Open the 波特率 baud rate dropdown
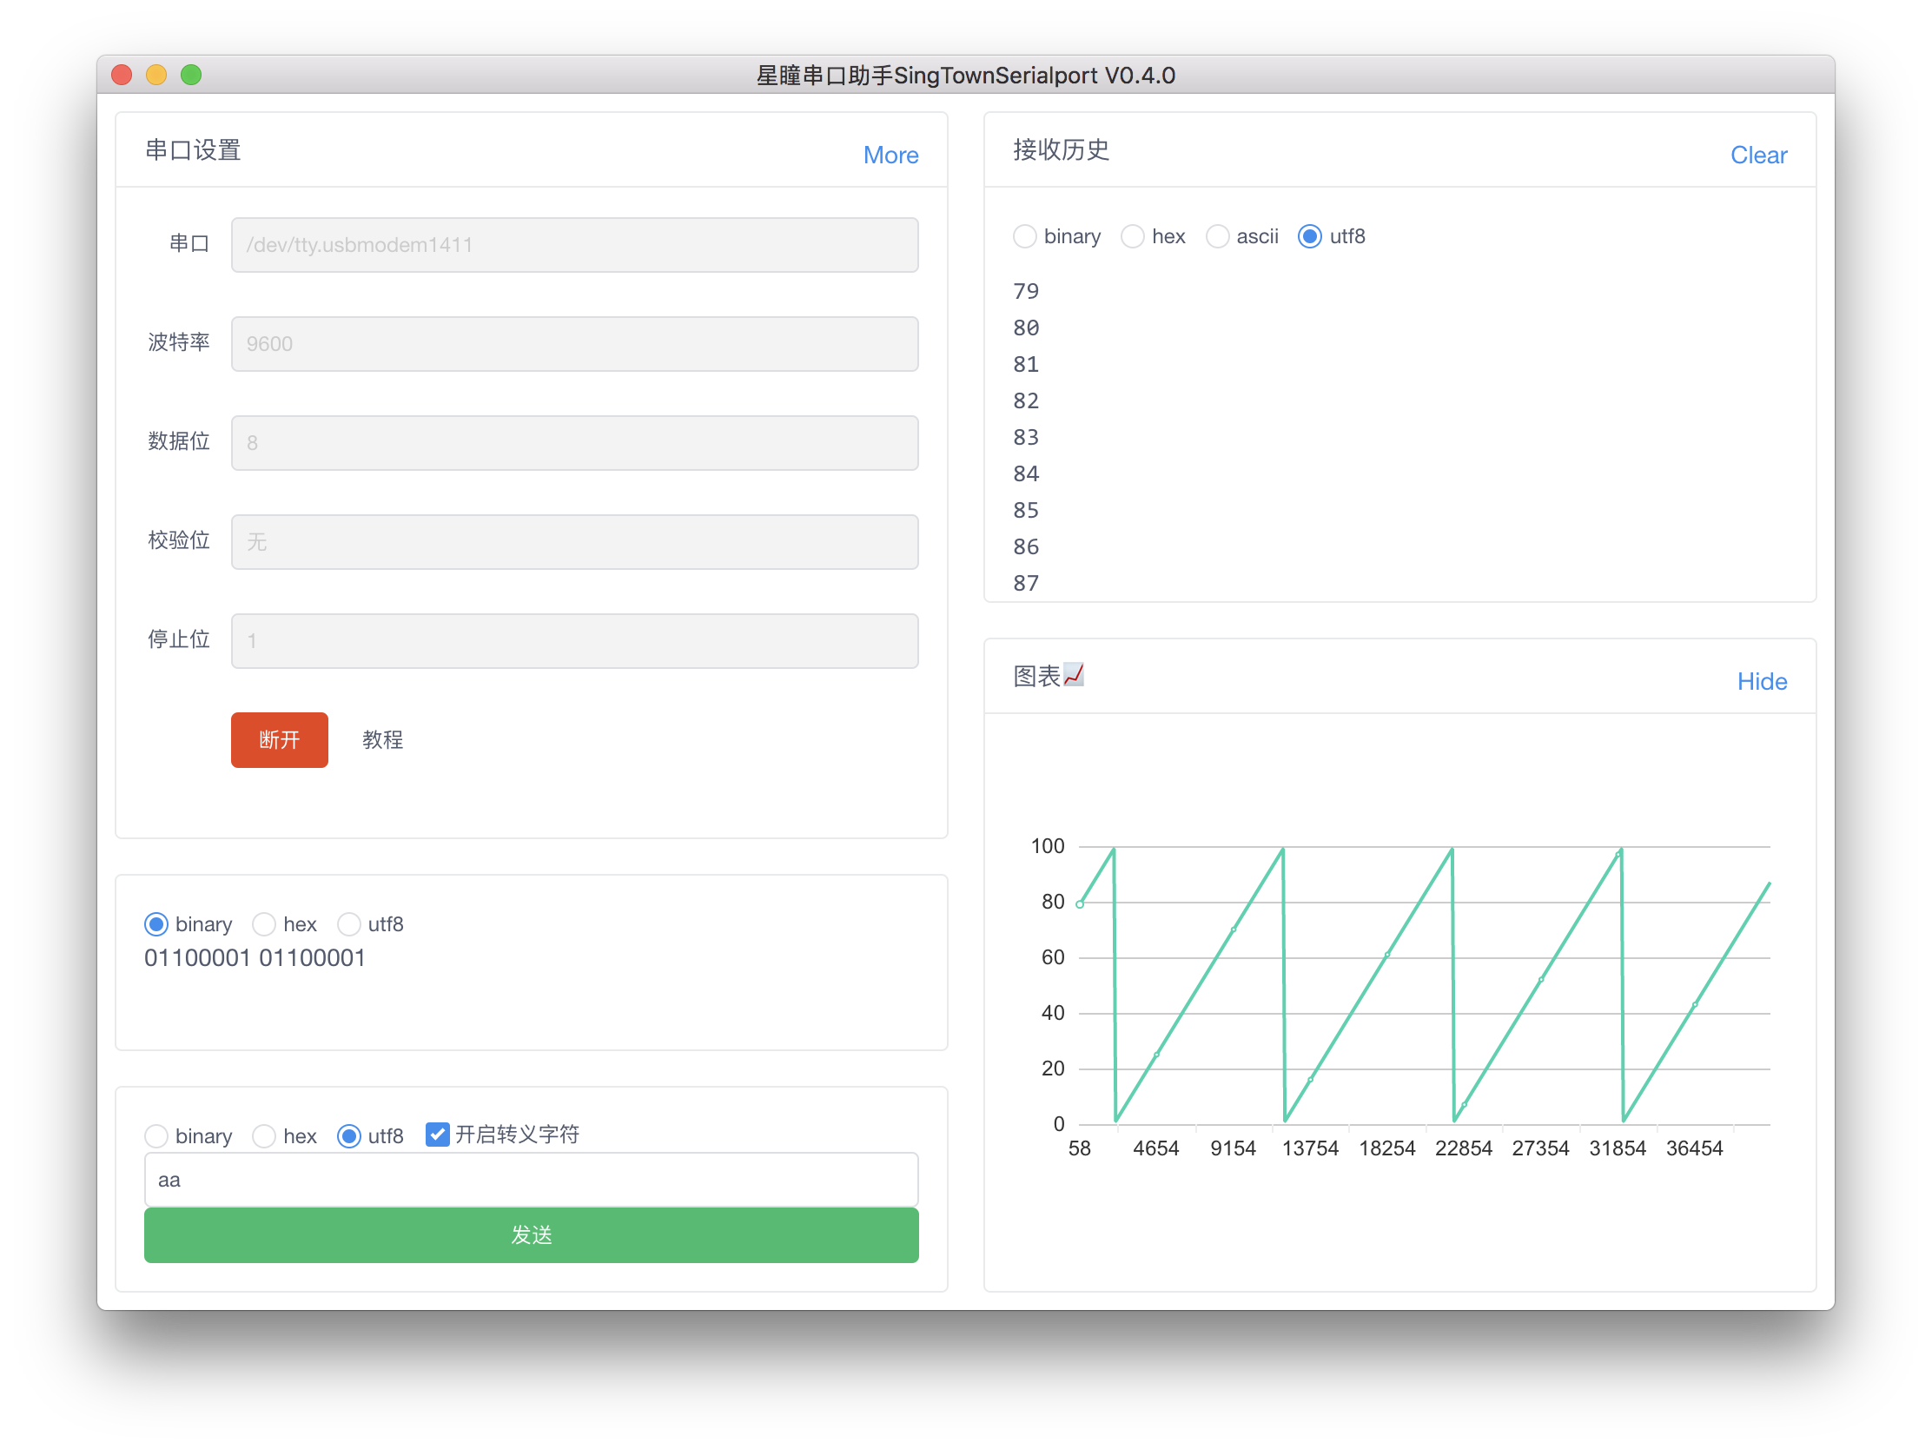The width and height of the screenshot is (1932, 1449). point(574,343)
